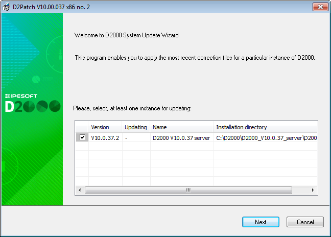Click the Next button
Image resolution: width=331 pixels, height=237 pixels.
pyautogui.click(x=261, y=222)
